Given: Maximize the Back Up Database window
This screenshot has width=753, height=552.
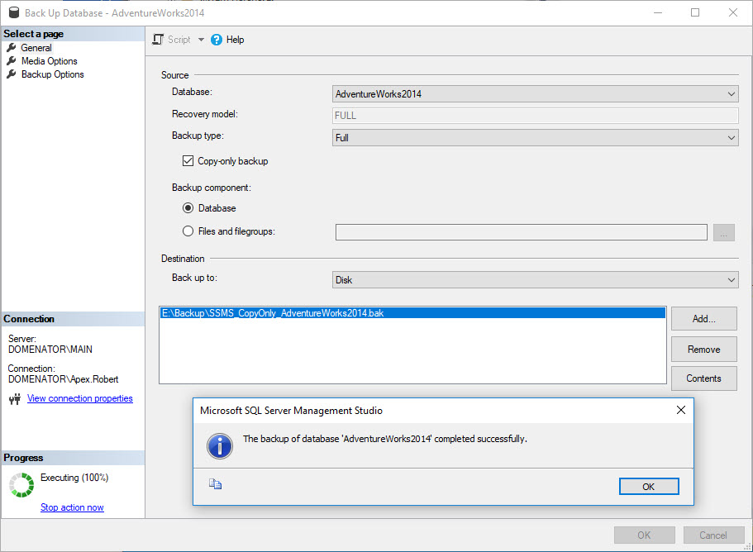Looking at the screenshot, I should pyautogui.click(x=695, y=12).
